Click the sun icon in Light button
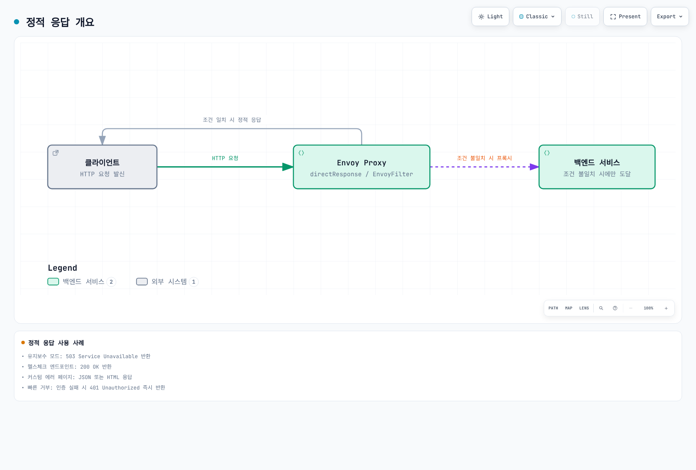Image resolution: width=696 pixels, height=470 pixels. pos(481,17)
